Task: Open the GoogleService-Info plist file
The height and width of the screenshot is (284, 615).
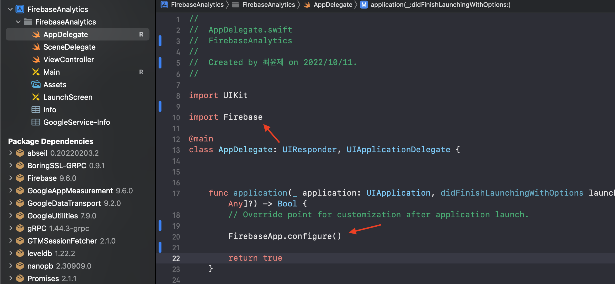Action: coord(77,122)
